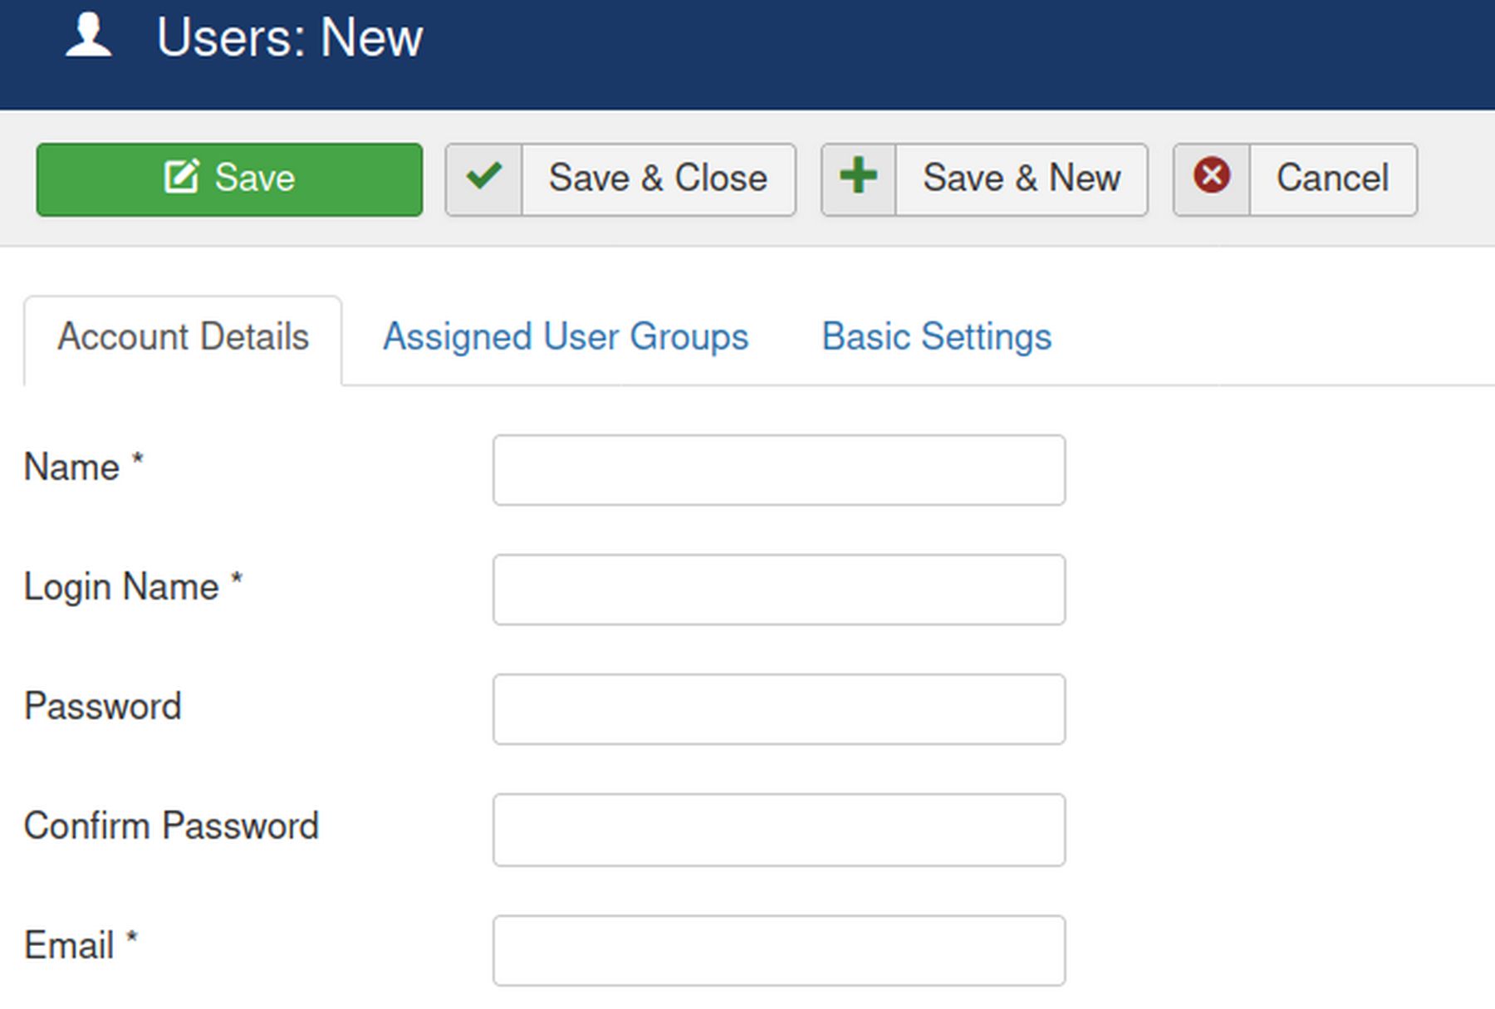Screen dimensions: 1495x1009
Task: Focus the Password input field
Action: click(778, 709)
